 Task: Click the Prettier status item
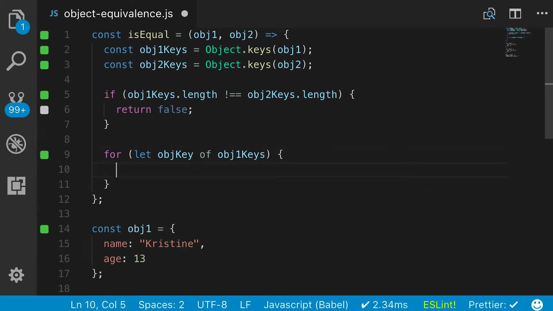pos(493,305)
